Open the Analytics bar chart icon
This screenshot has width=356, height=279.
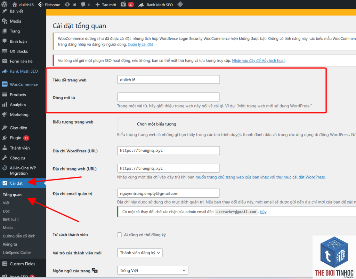[x=5, y=104]
